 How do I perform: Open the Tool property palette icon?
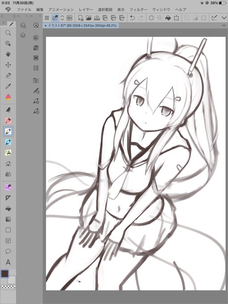click(36, 101)
